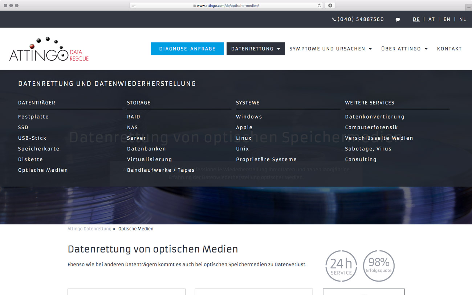
Task: Switch language to EN
Action: [x=447, y=20]
